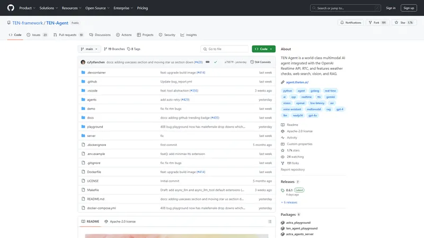
Task: View 564 Commits history
Action: (x=261, y=62)
